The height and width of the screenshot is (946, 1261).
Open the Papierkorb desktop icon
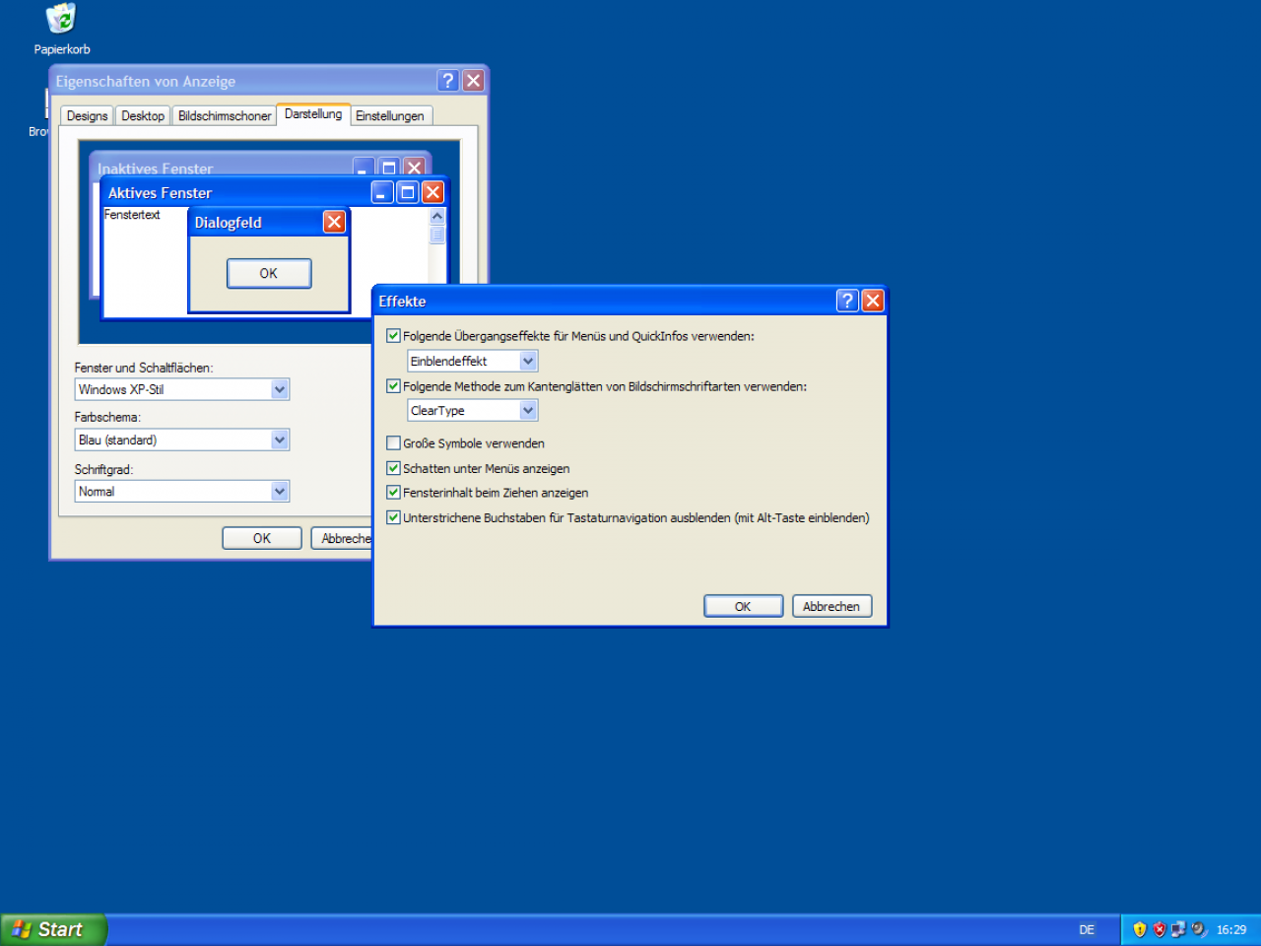[x=61, y=29]
